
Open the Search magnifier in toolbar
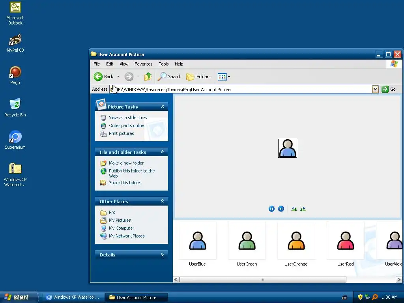coord(169,77)
